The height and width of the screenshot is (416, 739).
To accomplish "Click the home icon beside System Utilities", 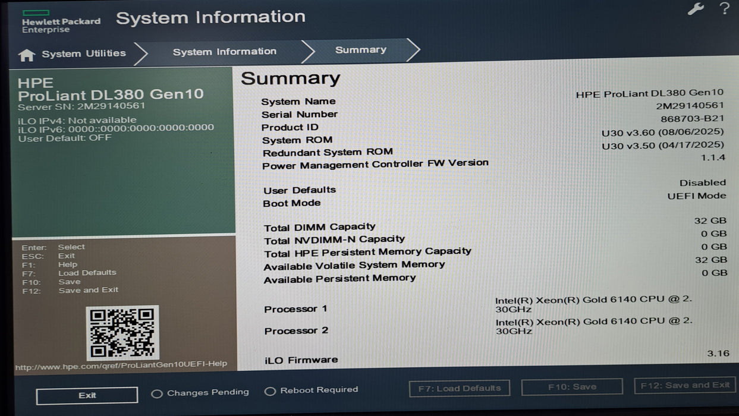I will pyautogui.click(x=27, y=55).
